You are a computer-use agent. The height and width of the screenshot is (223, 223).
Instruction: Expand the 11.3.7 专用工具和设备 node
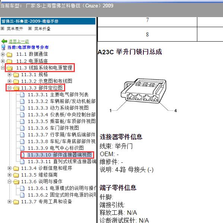[9, 201]
